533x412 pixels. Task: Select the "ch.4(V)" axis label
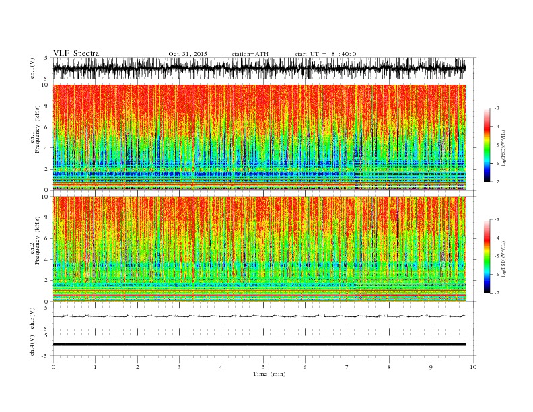pos(32,346)
